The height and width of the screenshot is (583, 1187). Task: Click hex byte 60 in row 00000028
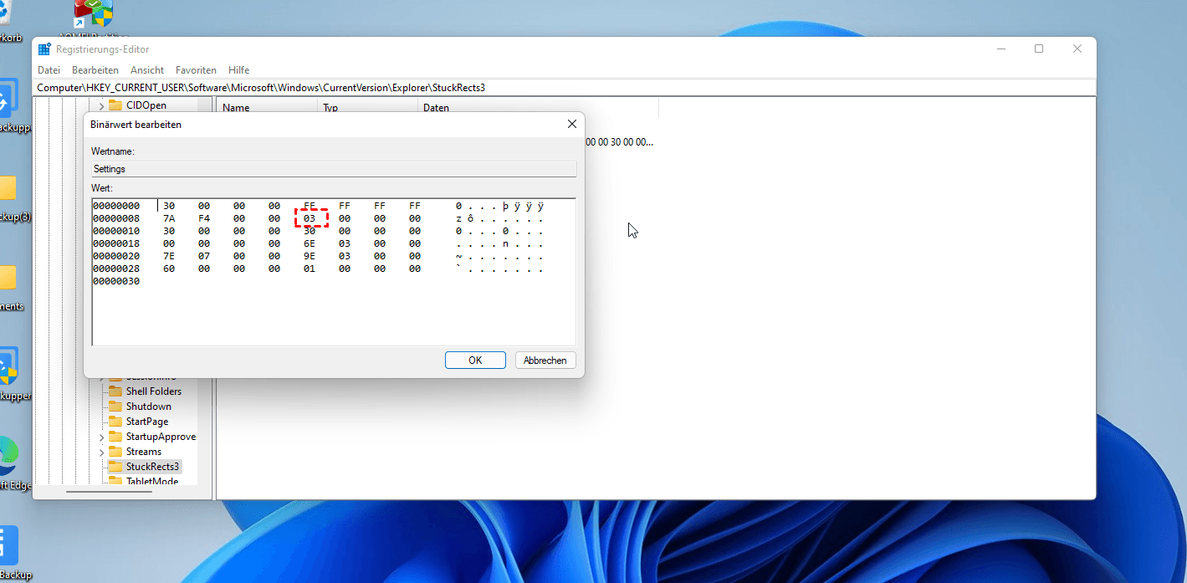[x=169, y=268]
